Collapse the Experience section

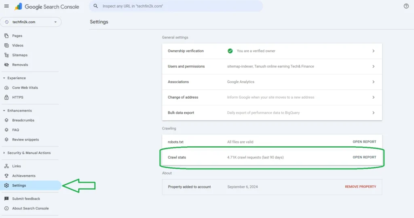coord(4,78)
